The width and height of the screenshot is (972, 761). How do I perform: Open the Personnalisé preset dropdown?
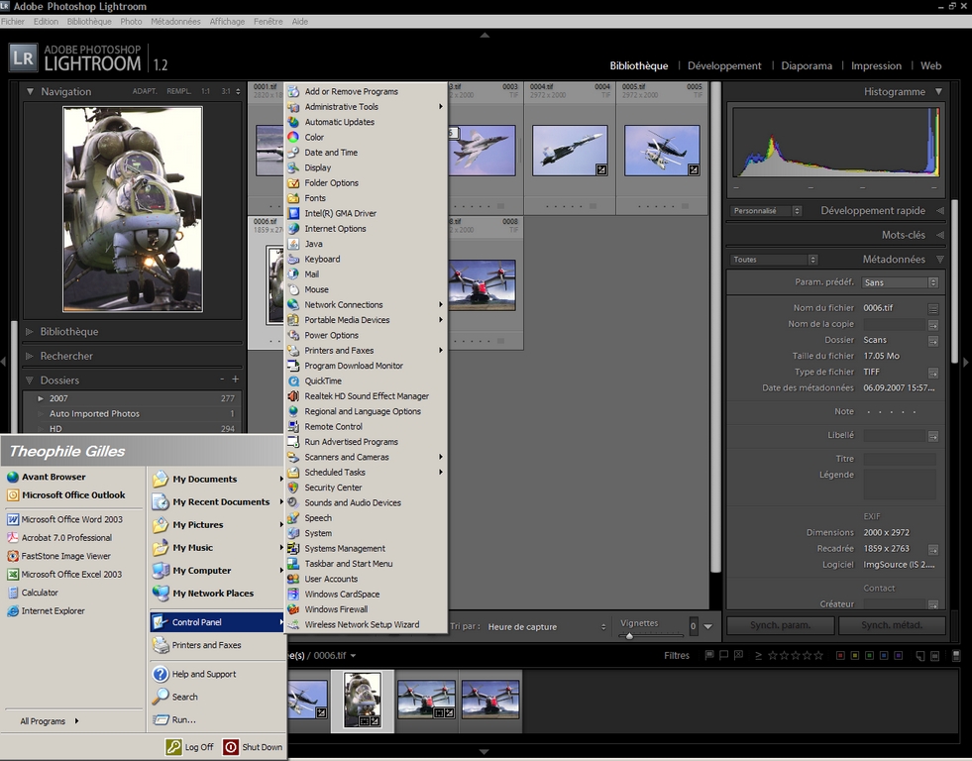tap(766, 211)
